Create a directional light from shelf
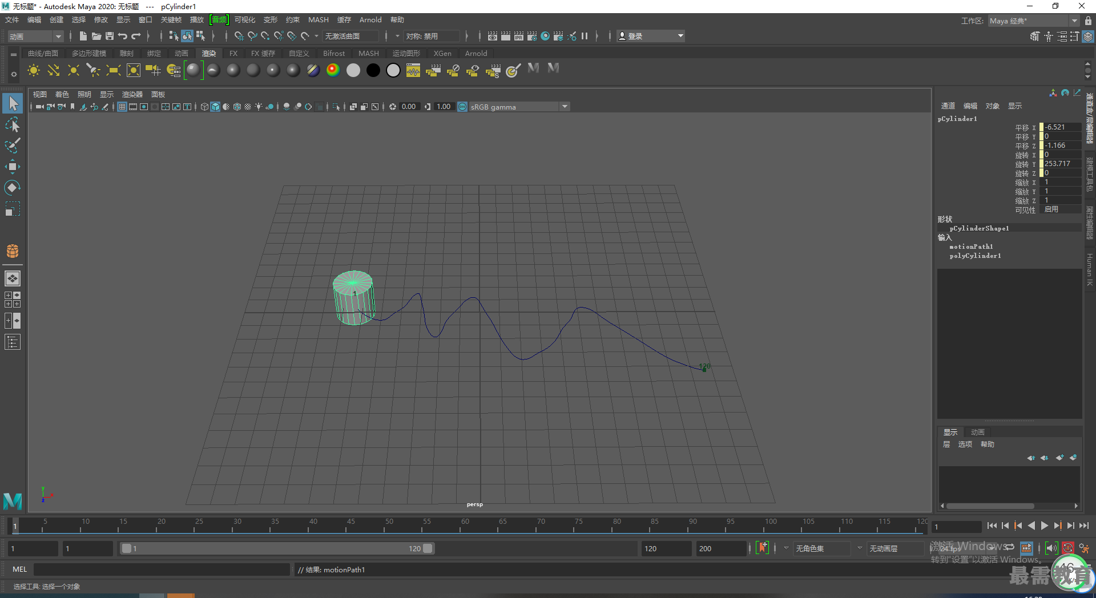 [54, 70]
